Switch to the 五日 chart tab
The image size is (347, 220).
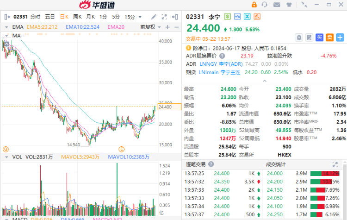[x=50, y=17]
